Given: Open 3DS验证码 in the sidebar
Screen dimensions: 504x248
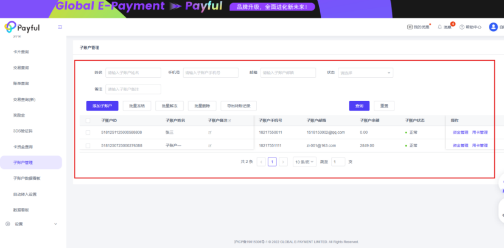Looking at the screenshot, I should (23, 131).
